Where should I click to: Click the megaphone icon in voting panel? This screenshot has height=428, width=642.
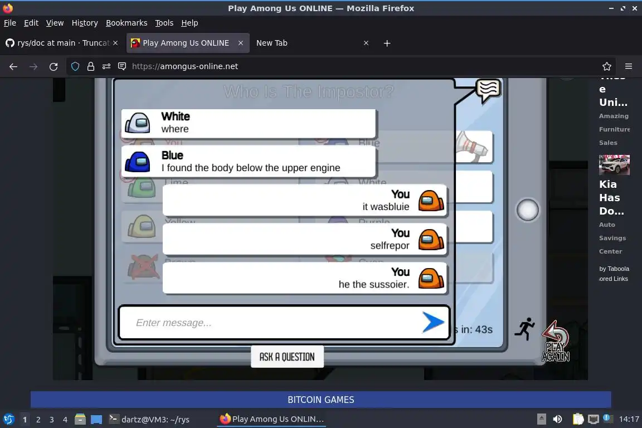tap(472, 146)
